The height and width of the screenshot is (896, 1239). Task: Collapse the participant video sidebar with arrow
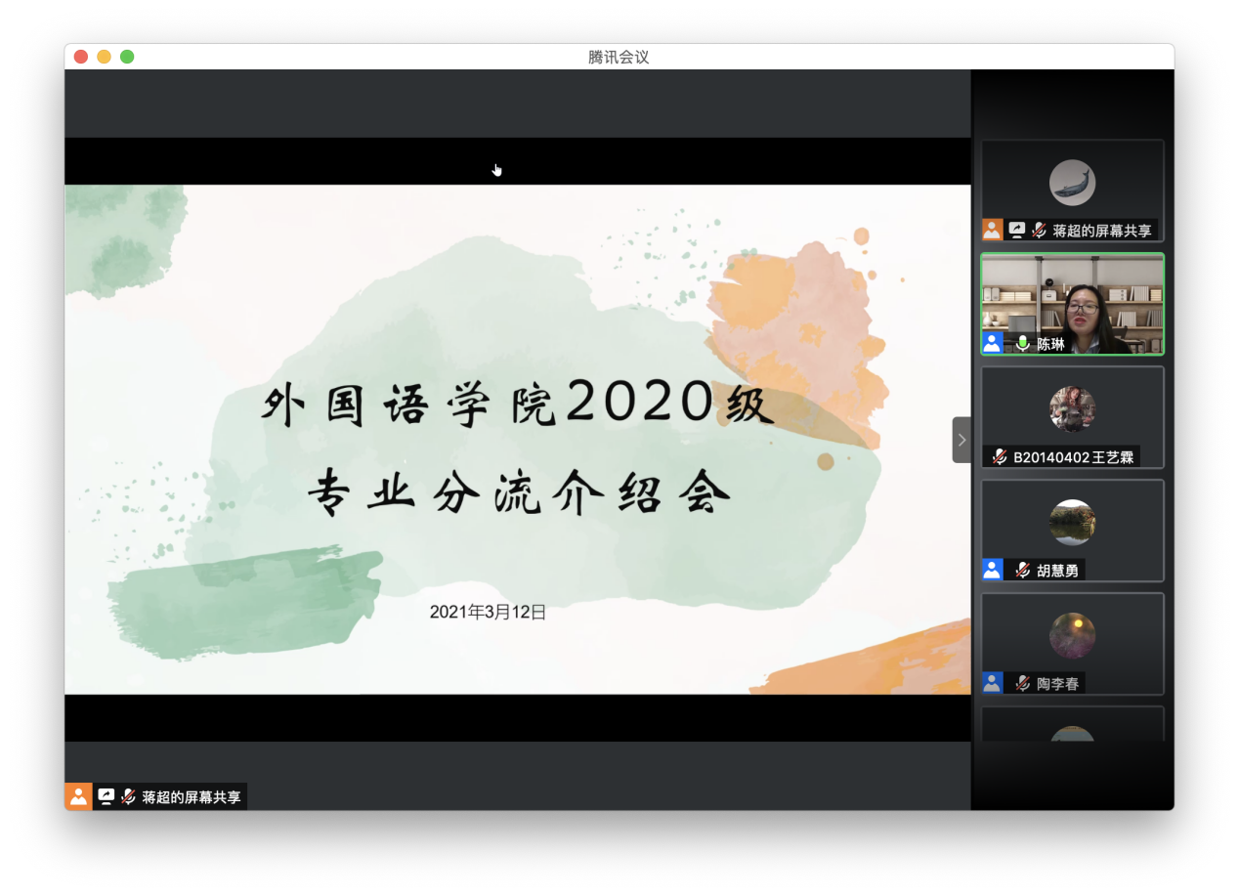961,440
